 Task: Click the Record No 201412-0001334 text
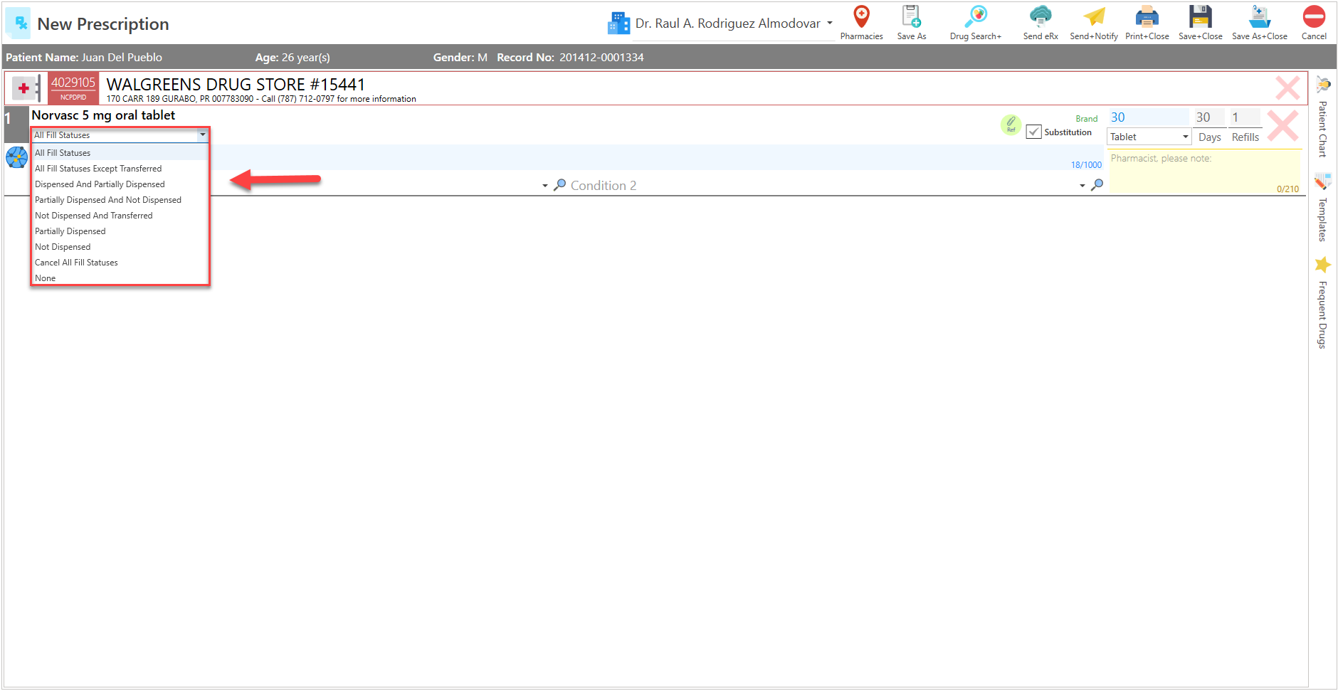[x=570, y=57]
